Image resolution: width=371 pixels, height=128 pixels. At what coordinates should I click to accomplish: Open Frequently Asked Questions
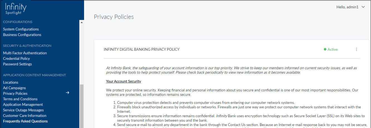[25, 121]
